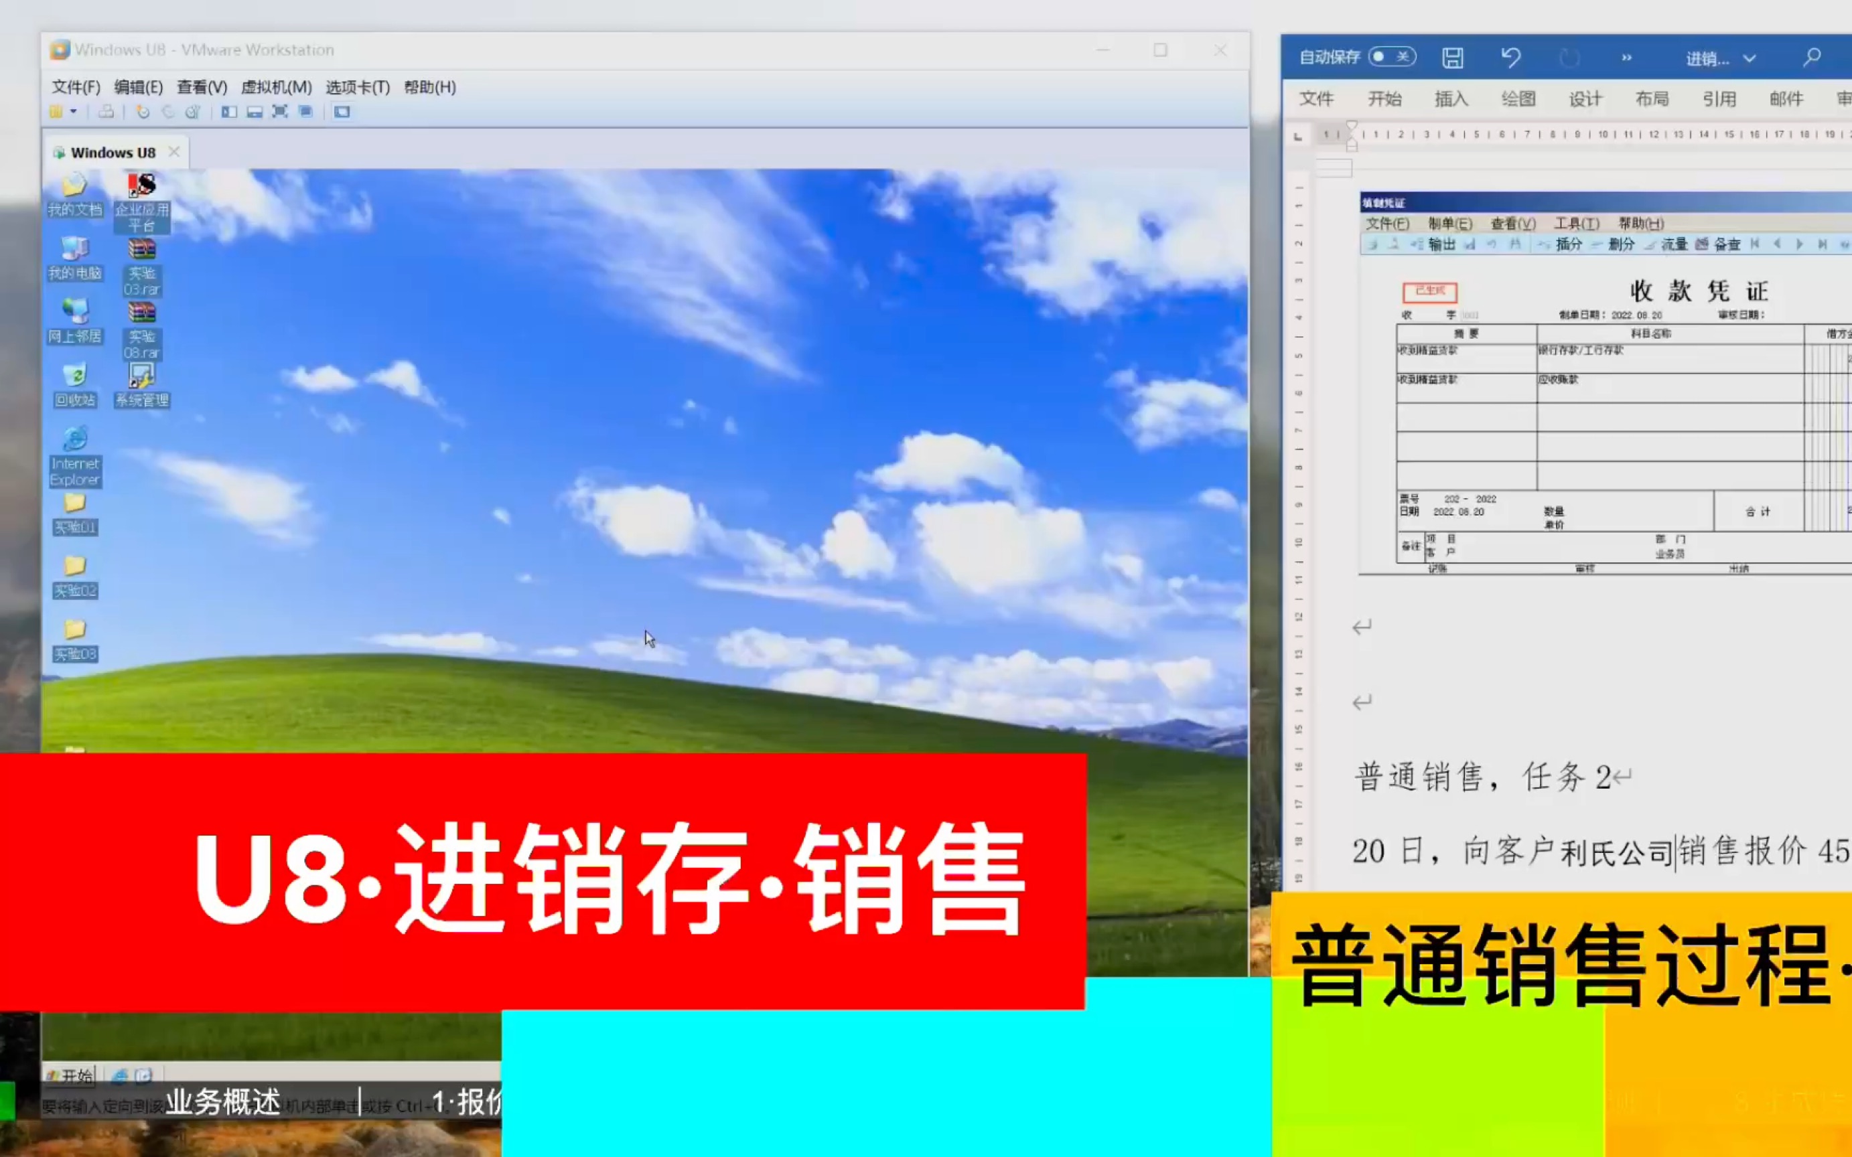Expand the power options dropdown arrow
1852x1157 pixels.
pyautogui.click(x=74, y=112)
